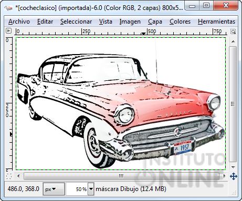Click the left scroll arrow on horizontal scrollbar
Viewport: 242px width, 201px height.
(18, 176)
